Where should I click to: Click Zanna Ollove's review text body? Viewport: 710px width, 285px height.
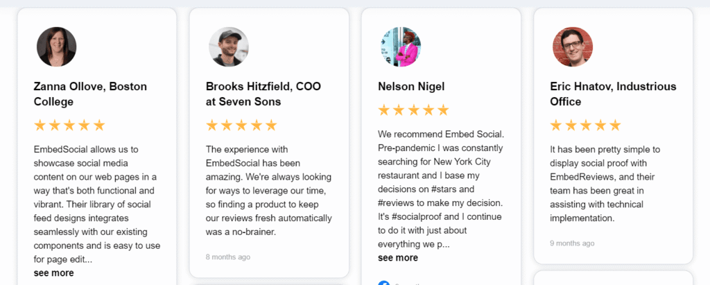coord(96,204)
